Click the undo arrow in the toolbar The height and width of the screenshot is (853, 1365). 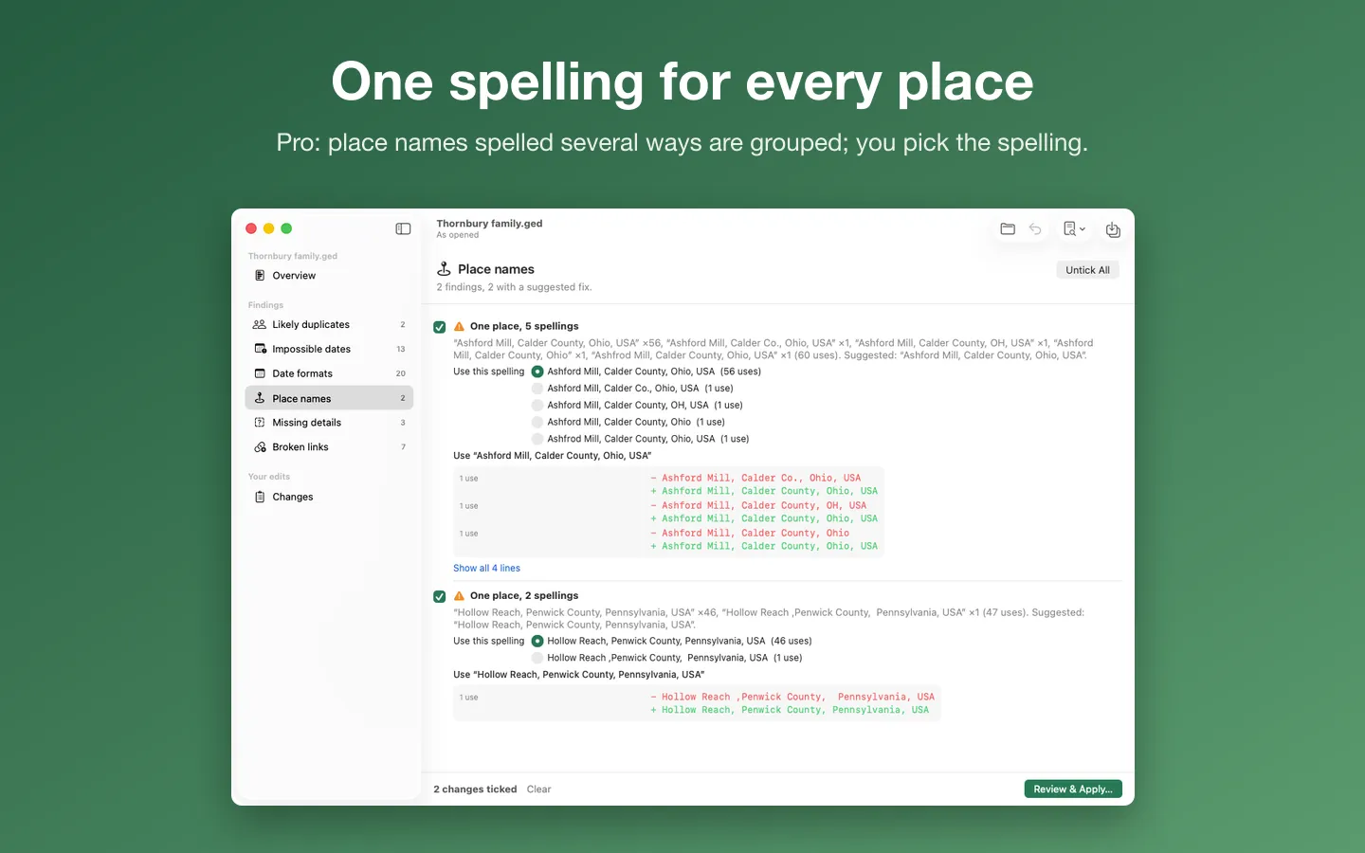[1035, 229]
